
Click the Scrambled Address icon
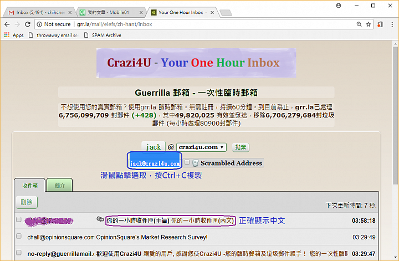pyautogui.click(x=196, y=163)
